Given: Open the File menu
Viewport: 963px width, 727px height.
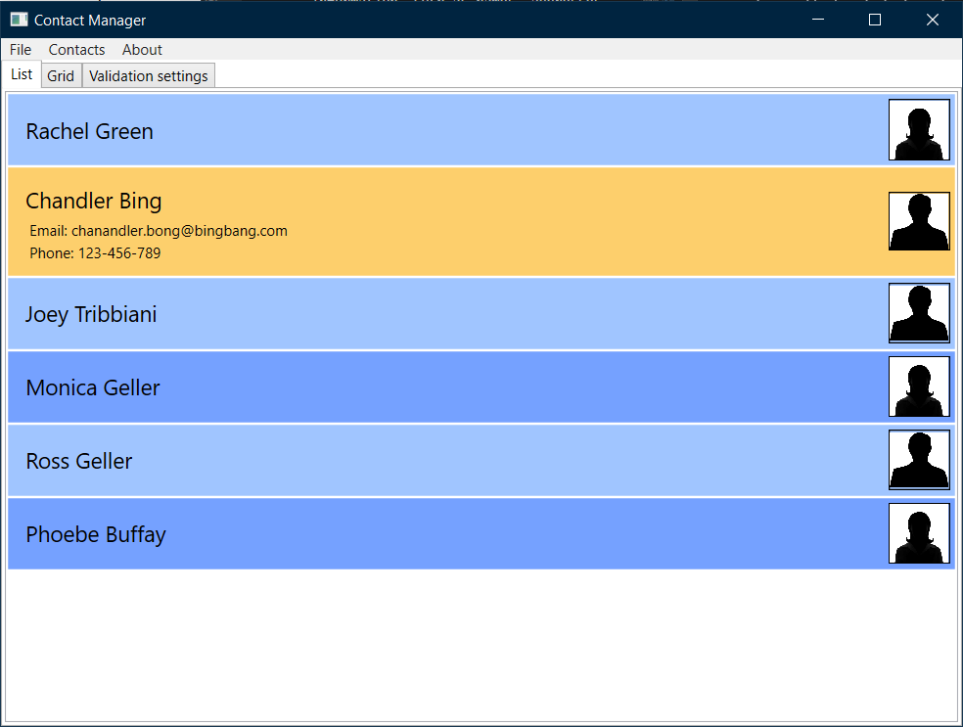Looking at the screenshot, I should 20,49.
